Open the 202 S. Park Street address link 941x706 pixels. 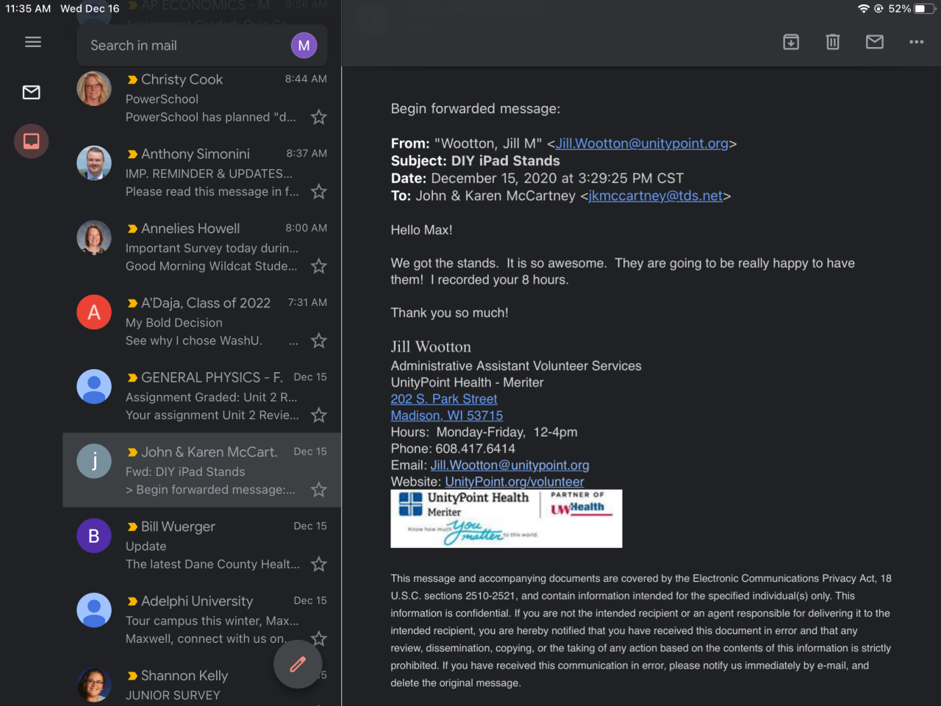(444, 399)
